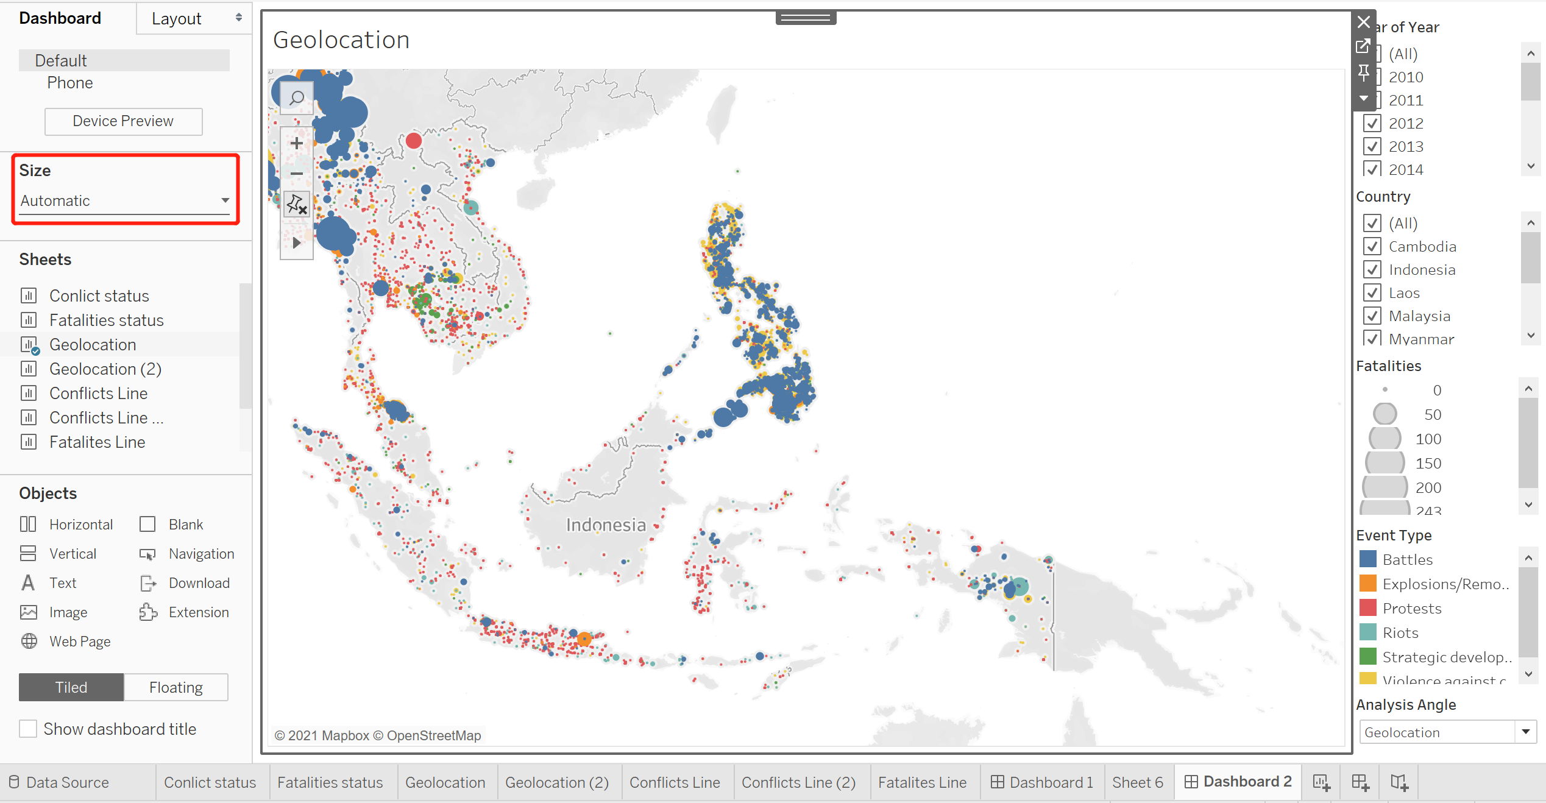Viewport: 1546px width, 803px height.
Task: Select the Floating layout button
Action: (176, 687)
